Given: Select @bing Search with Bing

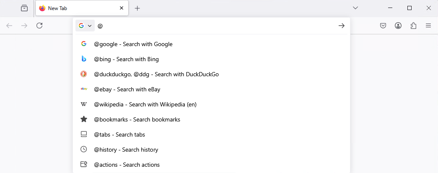Looking at the screenshot, I should click(126, 59).
